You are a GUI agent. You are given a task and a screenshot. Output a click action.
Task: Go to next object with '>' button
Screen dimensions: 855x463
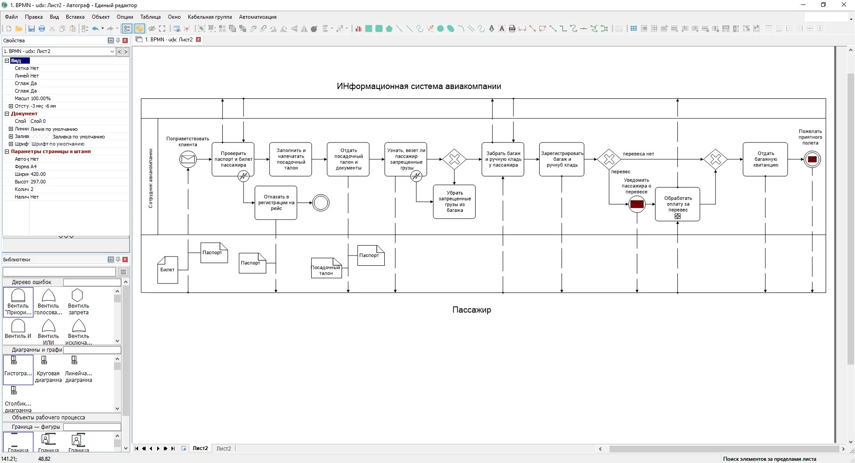[126, 51]
